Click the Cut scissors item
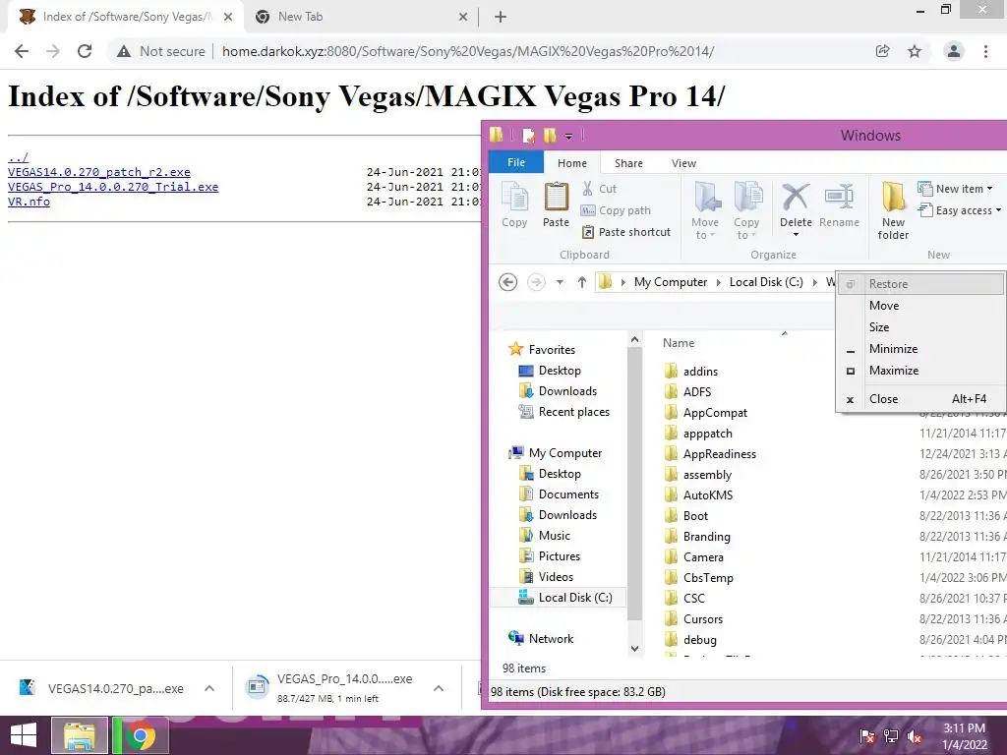The image size is (1007, 755). click(x=600, y=189)
